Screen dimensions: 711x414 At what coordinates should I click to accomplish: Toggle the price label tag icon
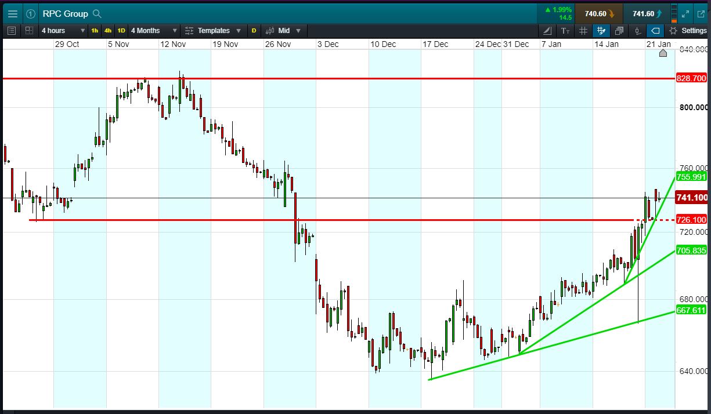[655, 31]
